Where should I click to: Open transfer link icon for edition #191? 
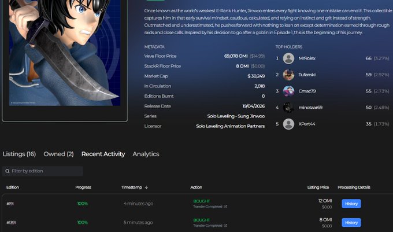225,207
